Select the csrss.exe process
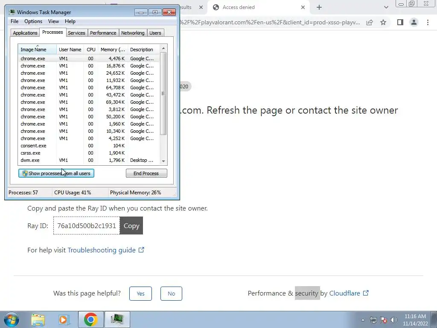The image size is (437, 328). pyautogui.click(x=89, y=153)
